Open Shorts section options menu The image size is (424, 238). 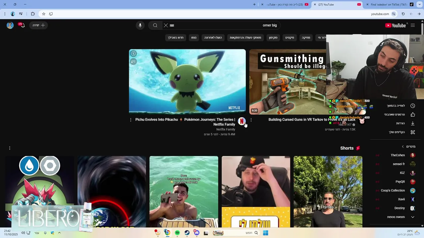[10, 148]
